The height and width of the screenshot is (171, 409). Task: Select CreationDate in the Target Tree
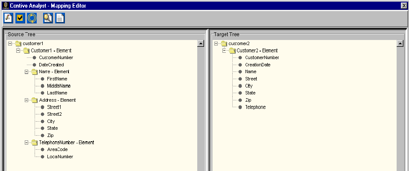[x=258, y=65]
